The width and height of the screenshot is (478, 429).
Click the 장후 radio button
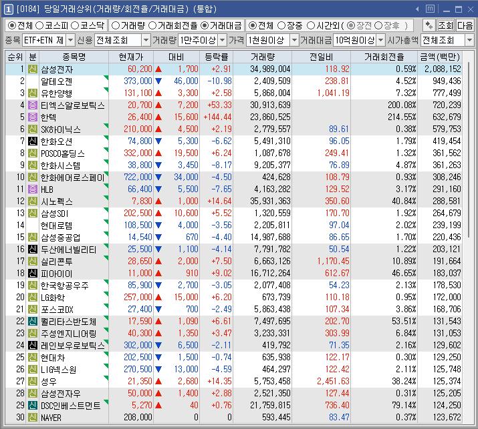coord(378,25)
